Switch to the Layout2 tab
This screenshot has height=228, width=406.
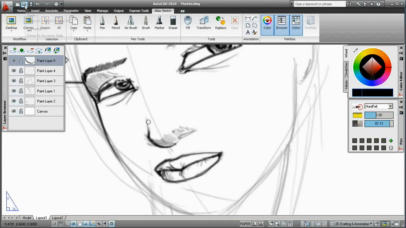click(57, 218)
